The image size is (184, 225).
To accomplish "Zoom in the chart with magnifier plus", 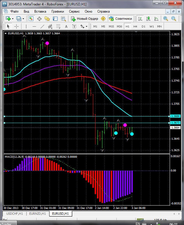I will pos(166,19).
